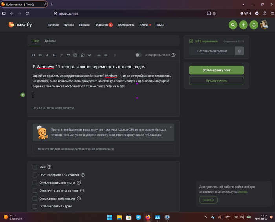The height and width of the screenshot is (222, 275).
Task: Toggle the Спецоформление switch
Action: [x=138, y=55]
